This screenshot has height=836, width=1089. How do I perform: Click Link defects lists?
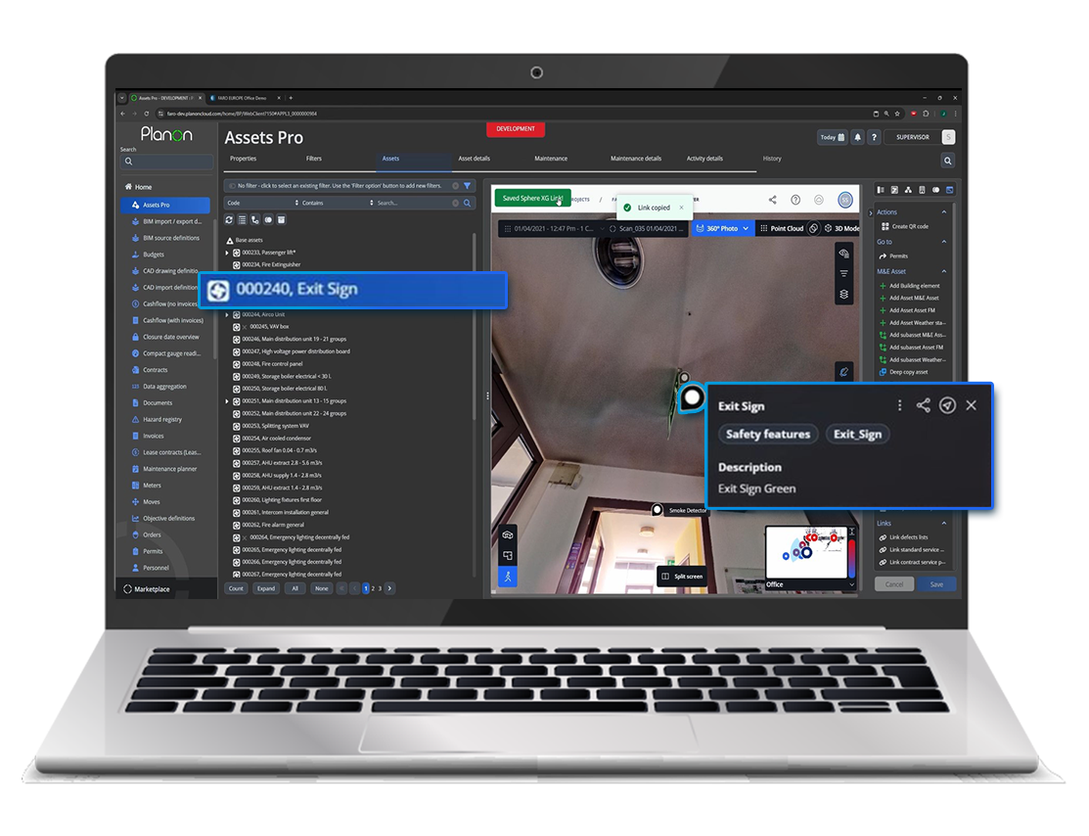[903, 537]
